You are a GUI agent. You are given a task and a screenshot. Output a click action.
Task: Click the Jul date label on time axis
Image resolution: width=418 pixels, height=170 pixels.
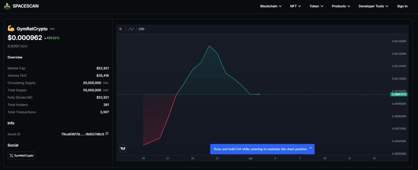pos(250,158)
